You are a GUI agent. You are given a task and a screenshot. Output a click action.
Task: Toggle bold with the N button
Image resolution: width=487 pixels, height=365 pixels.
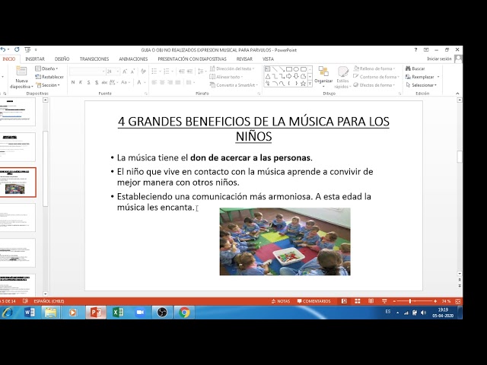click(x=73, y=82)
